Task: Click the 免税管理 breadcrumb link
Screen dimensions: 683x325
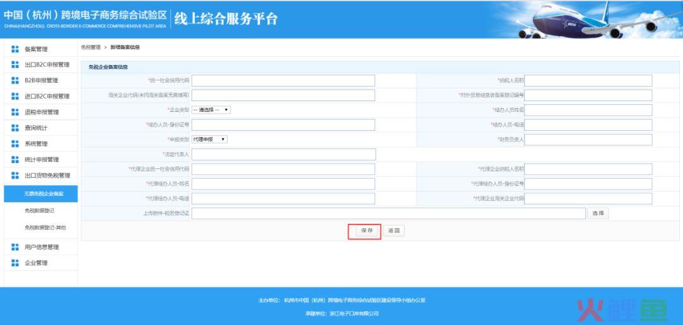Action: coord(90,47)
